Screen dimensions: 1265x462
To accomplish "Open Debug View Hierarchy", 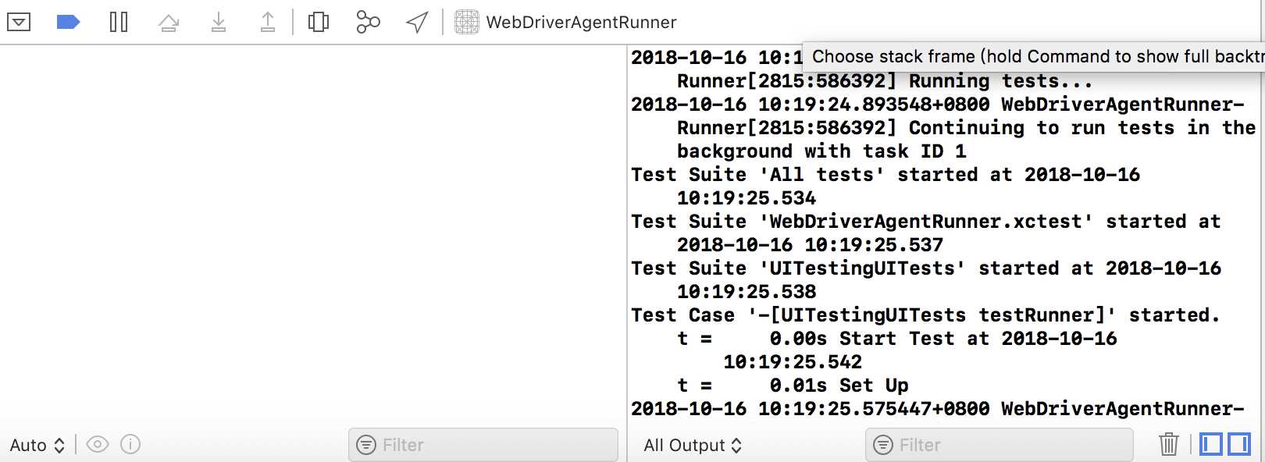I will tap(319, 22).
